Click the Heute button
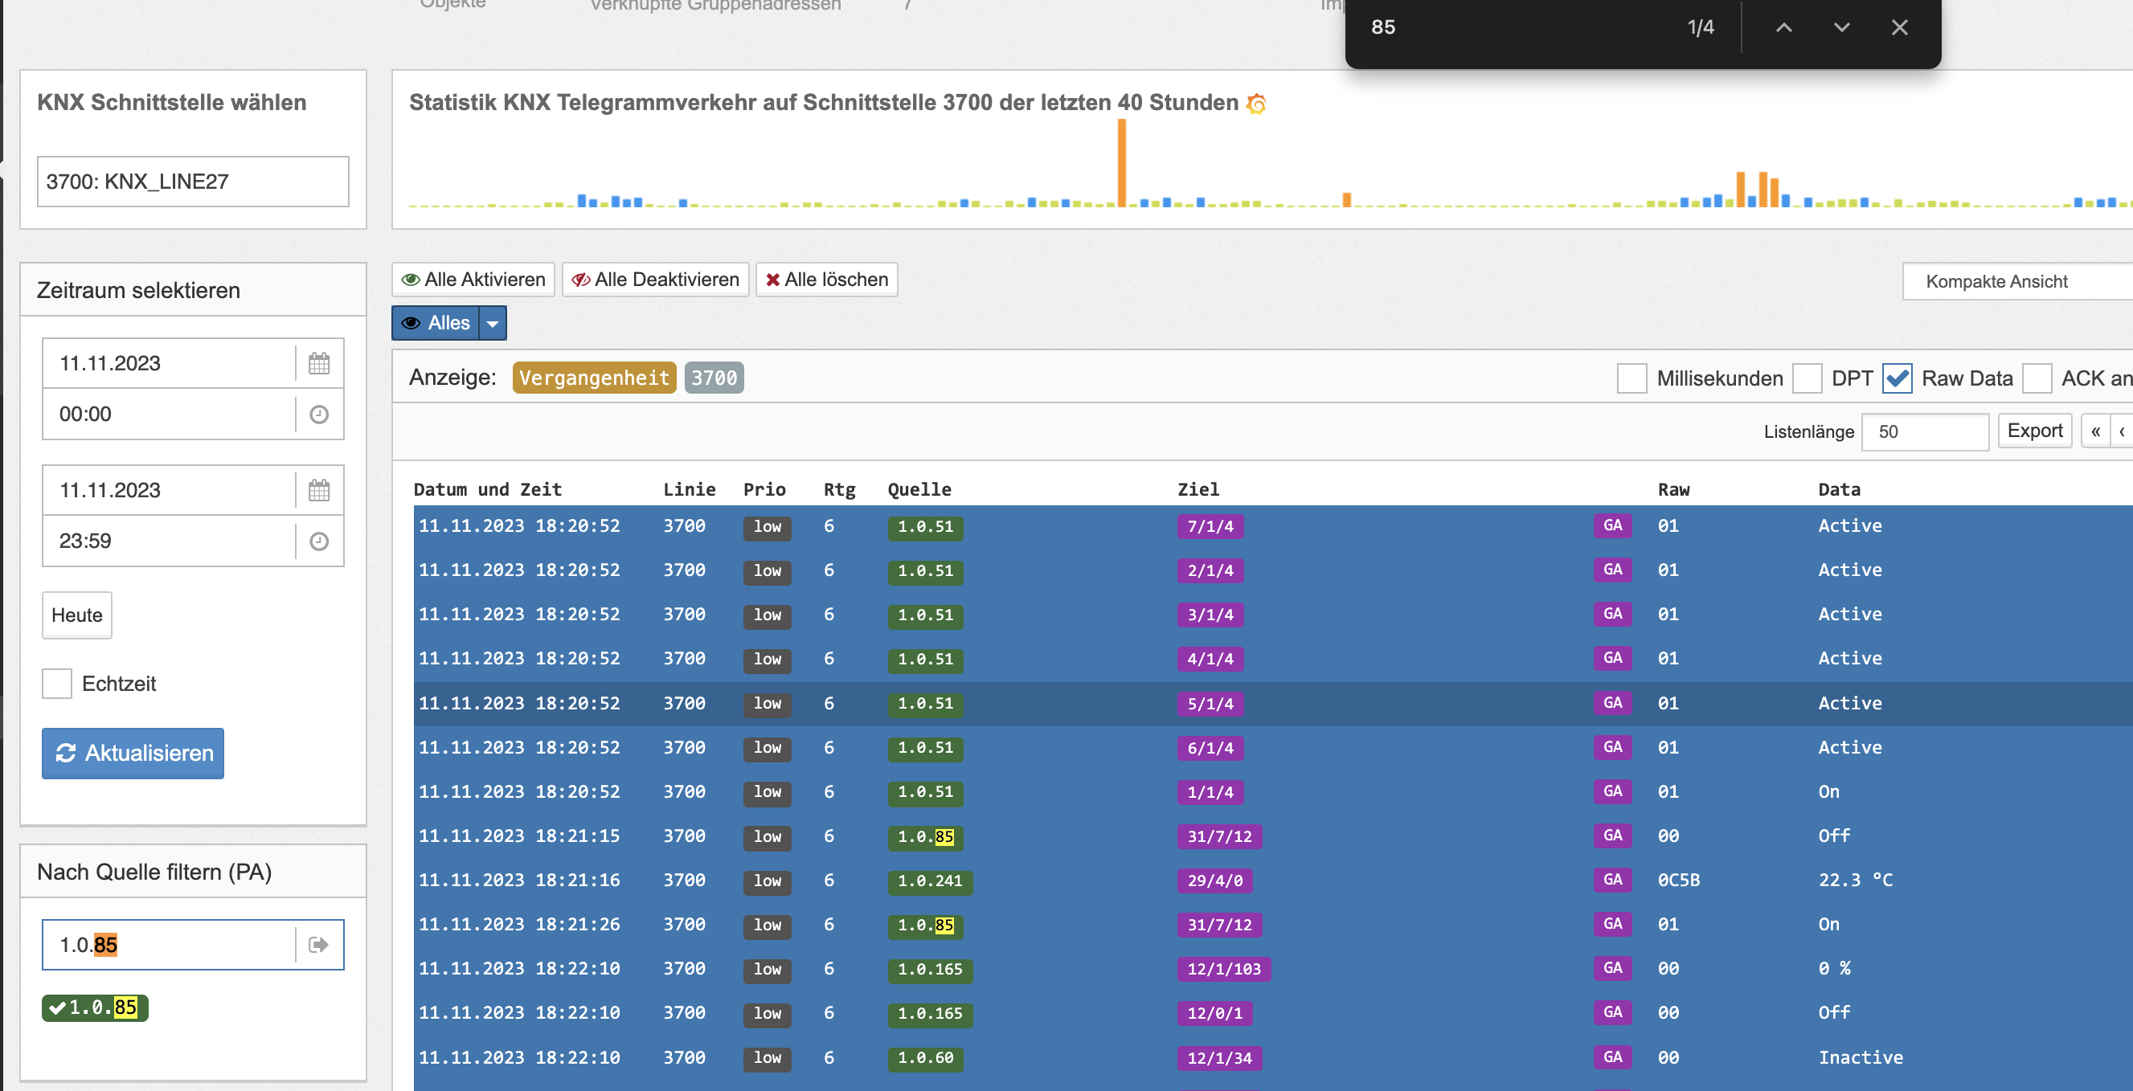This screenshot has height=1091, width=2133. tap(77, 615)
